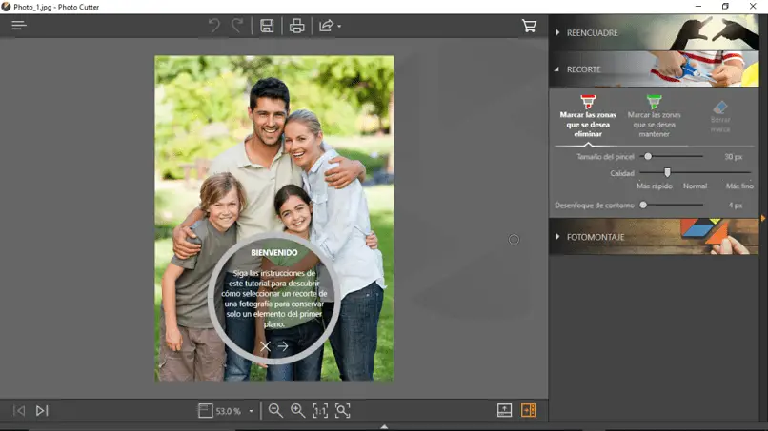Click the Normal quality label
This screenshot has width=768, height=431.
click(695, 186)
